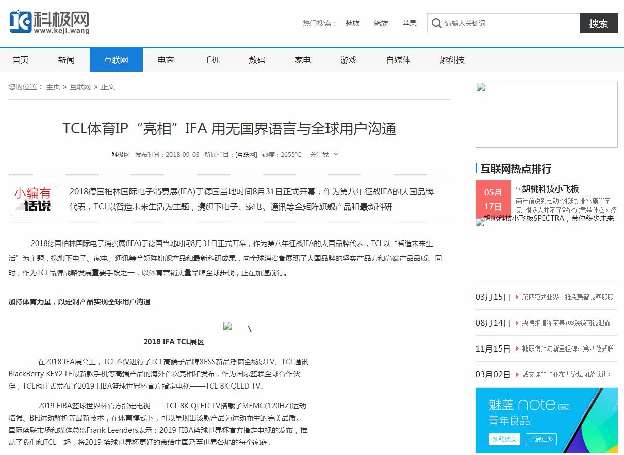Click the 搜索 search button
The width and height of the screenshot is (624, 455).
(599, 23)
